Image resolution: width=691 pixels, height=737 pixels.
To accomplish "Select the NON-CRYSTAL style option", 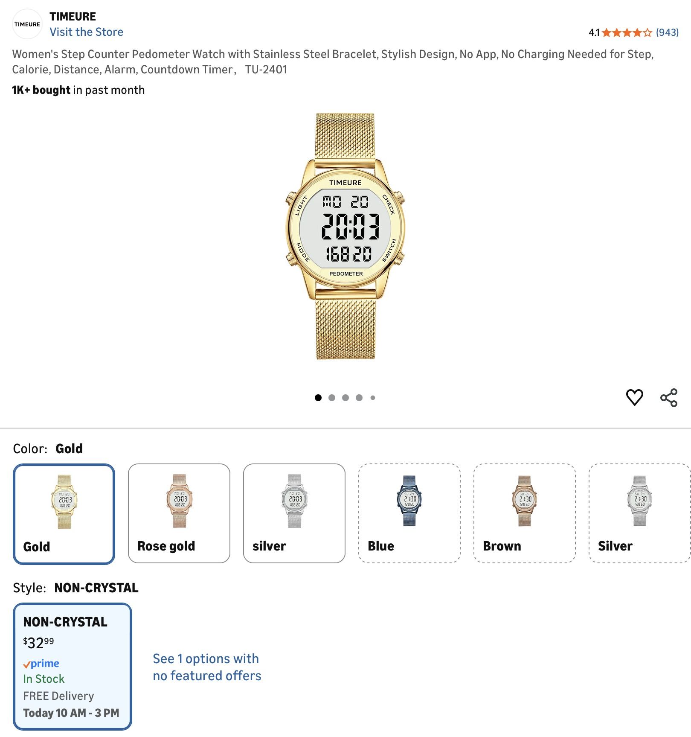I will coord(72,666).
